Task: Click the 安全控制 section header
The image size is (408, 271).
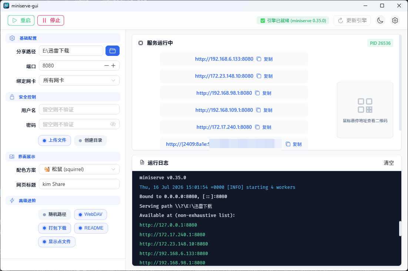Action: tap(63, 97)
